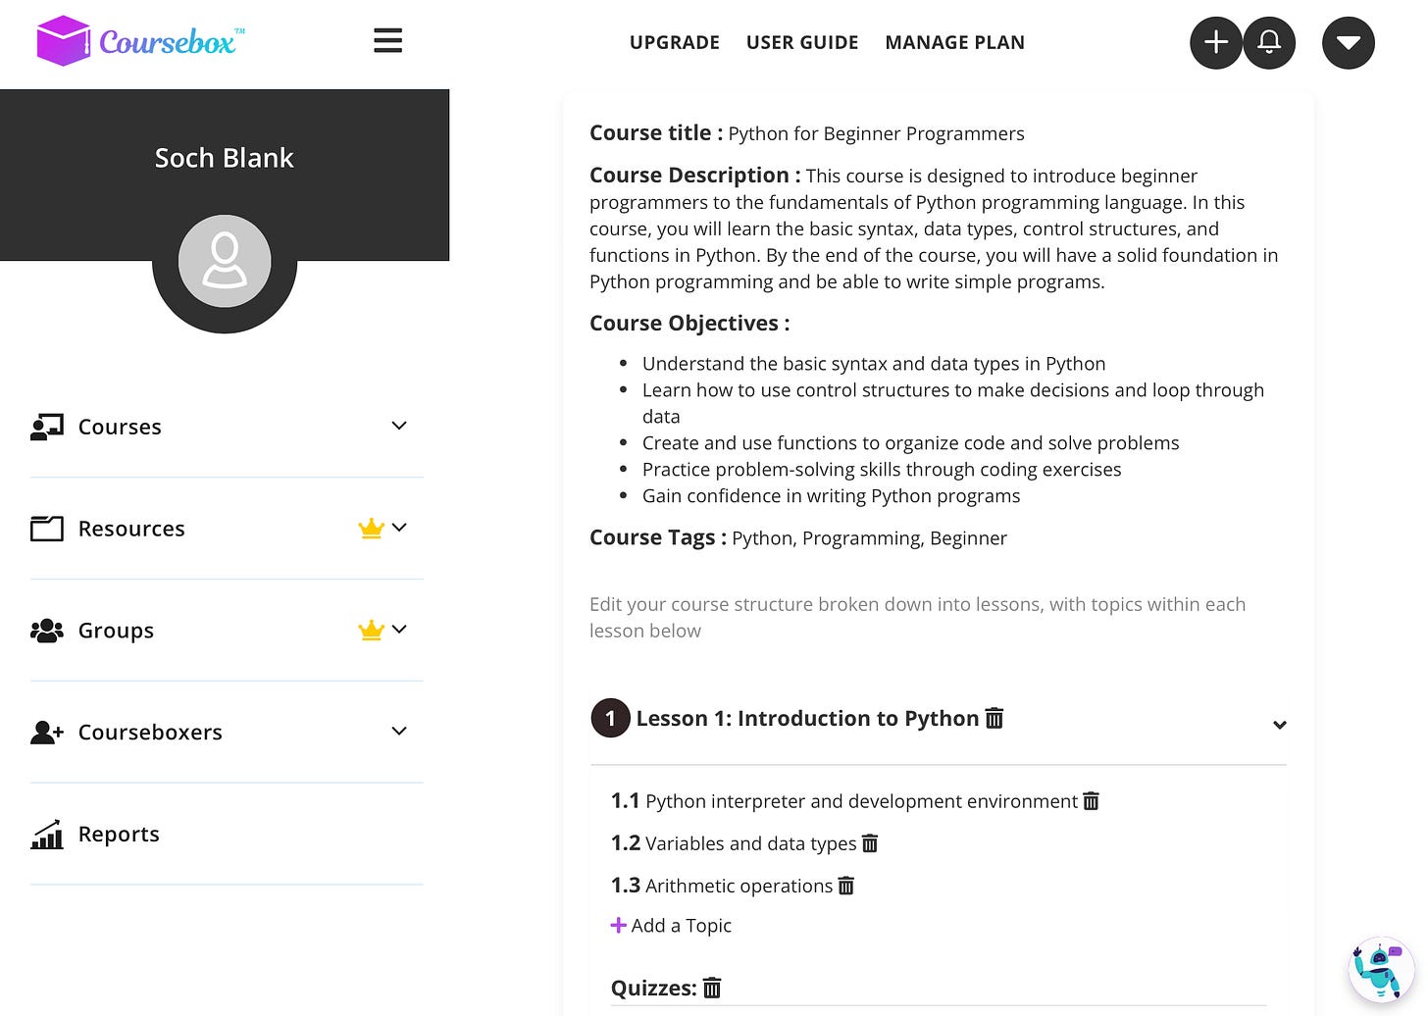Open the hamburger menu icon
The image size is (1428, 1016).
point(387,41)
